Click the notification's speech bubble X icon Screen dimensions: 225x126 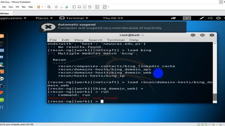coord(48,27)
